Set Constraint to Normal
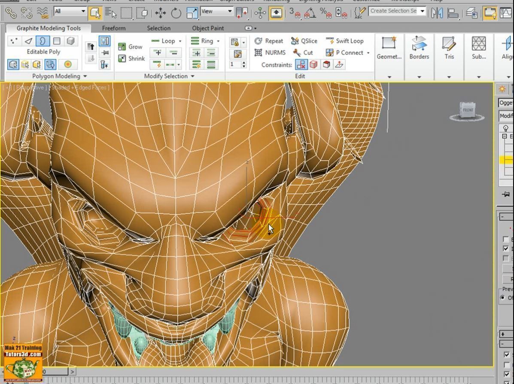514x384 pixels. coord(339,64)
